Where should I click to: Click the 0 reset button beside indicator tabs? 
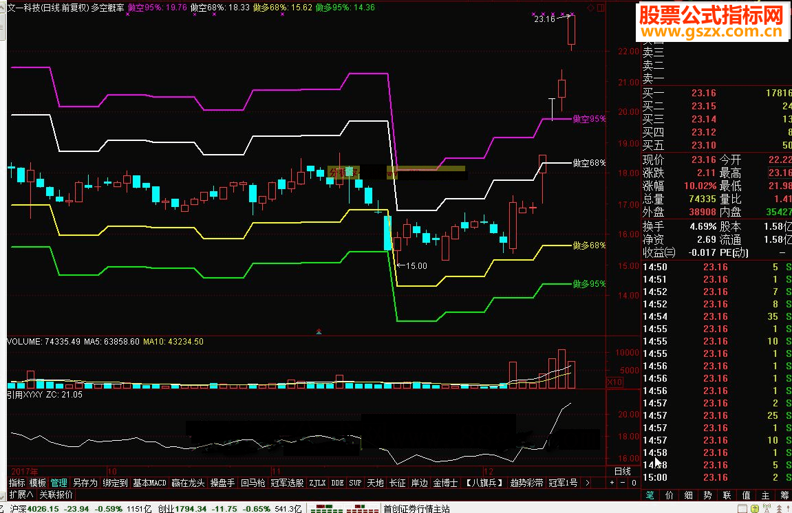click(634, 483)
